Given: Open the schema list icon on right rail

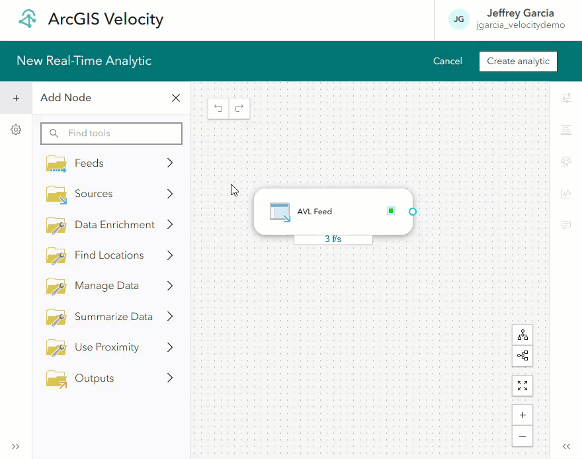Looking at the screenshot, I should click(x=566, y=130).
